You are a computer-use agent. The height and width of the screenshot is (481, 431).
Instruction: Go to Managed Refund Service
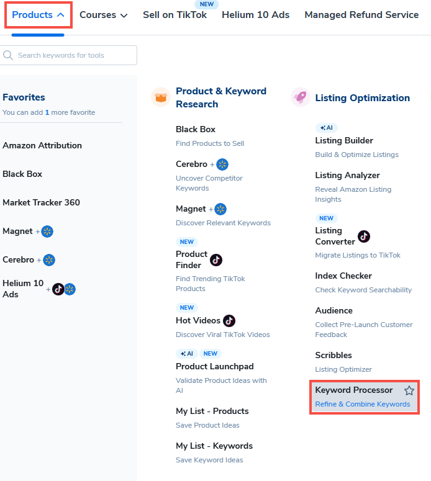point(361,15)
